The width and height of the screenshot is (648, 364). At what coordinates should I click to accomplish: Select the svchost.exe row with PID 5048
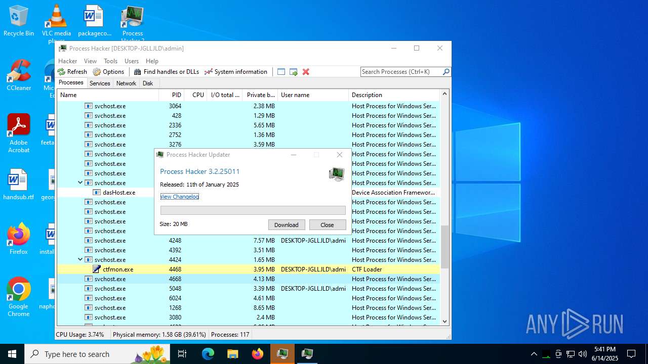[248, 289]
